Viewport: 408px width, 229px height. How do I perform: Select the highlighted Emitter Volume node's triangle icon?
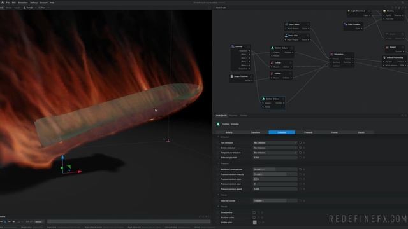pos(263,99)
